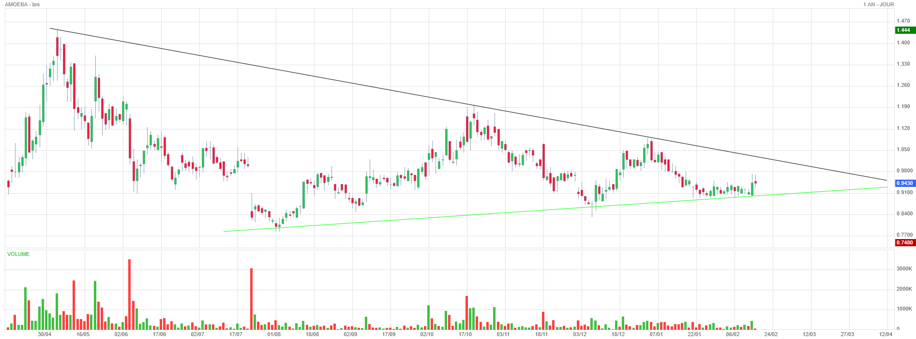Click the 24/02 date label

point(771,334)
